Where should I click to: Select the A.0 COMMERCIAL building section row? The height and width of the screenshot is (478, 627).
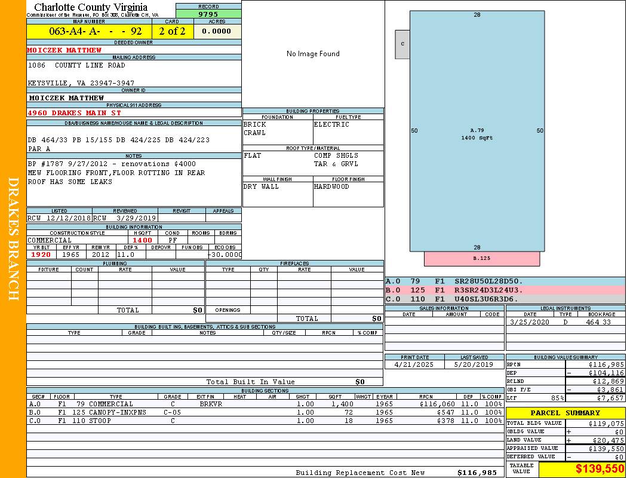click(x=265, y=404)
